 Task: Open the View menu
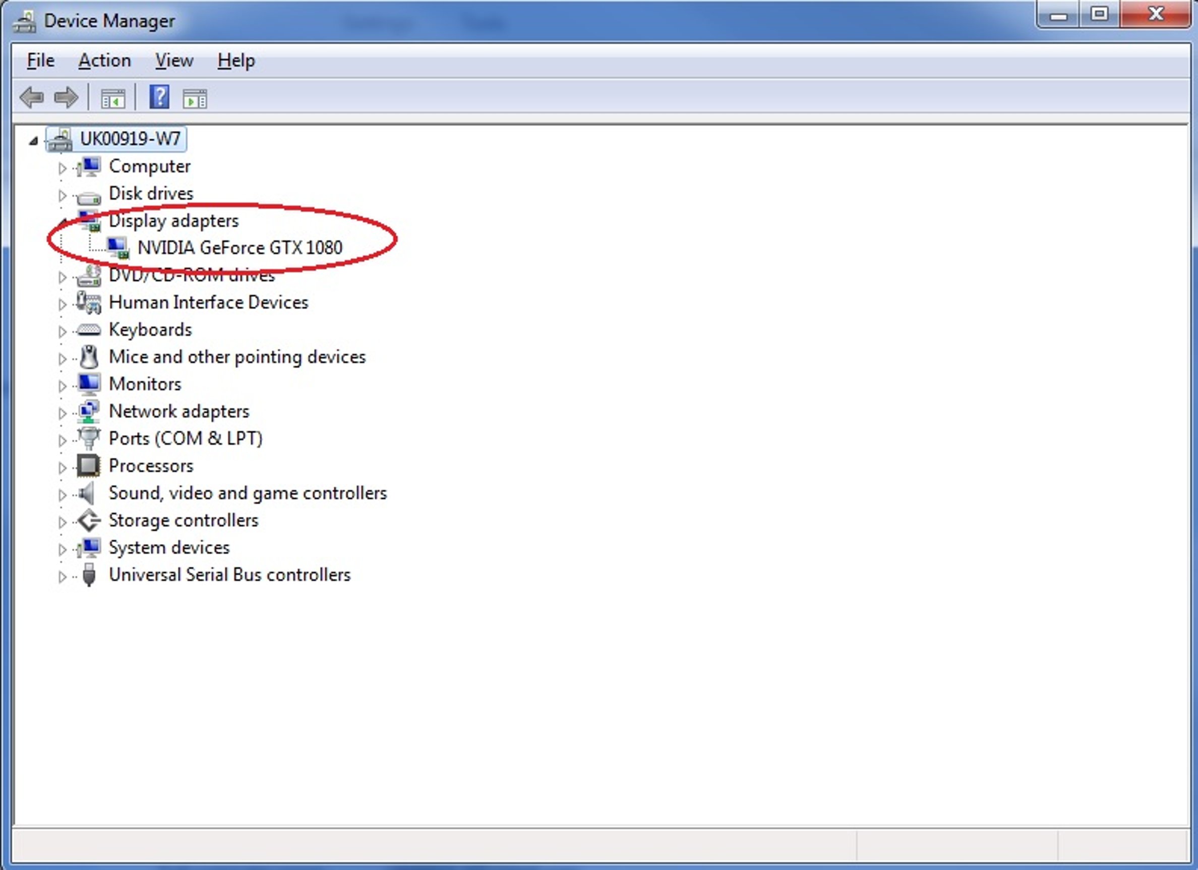(x=173, y=60)
